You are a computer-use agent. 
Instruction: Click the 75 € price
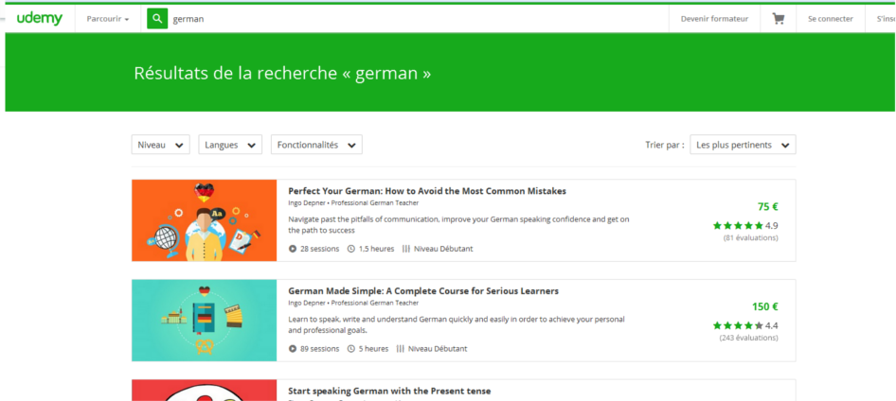(x=768, y=206)
